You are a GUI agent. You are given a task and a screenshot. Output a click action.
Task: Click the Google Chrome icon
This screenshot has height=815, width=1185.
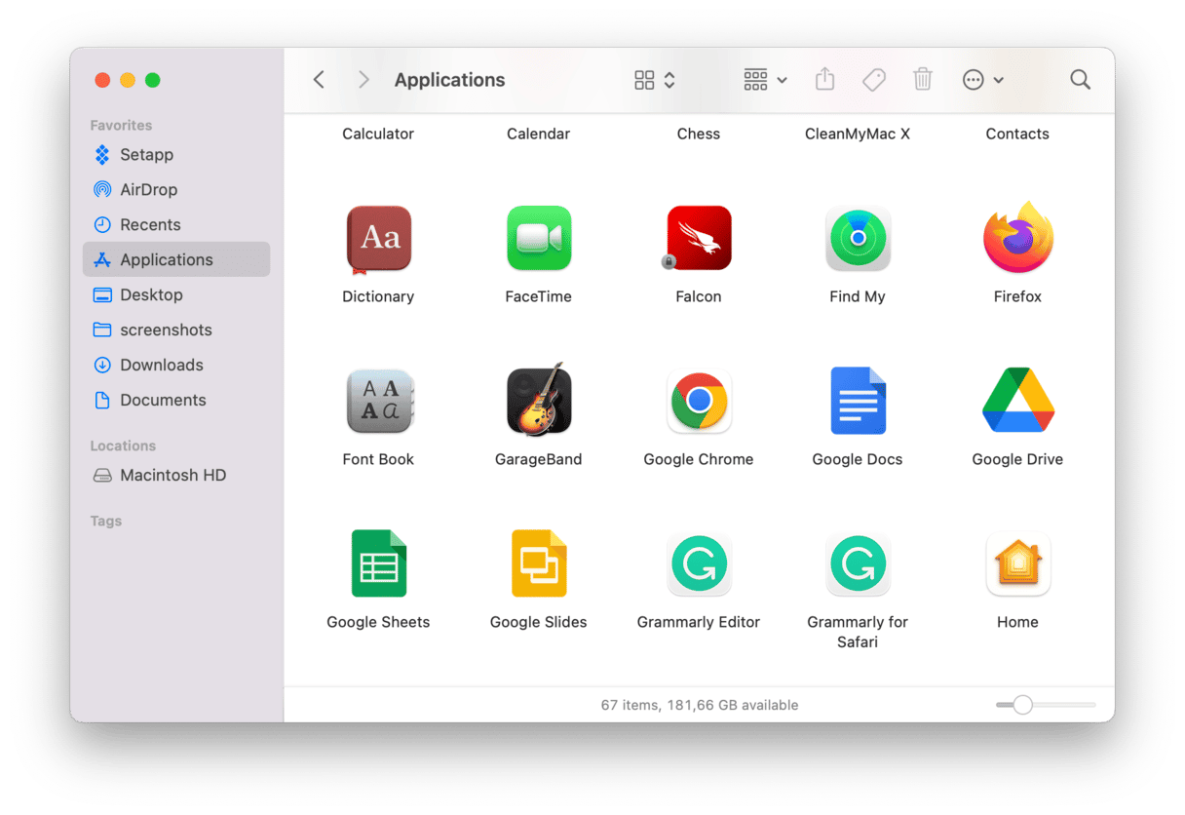(698, 401)
